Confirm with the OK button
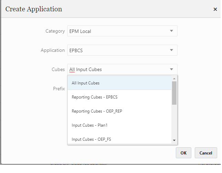The width and height of the screenshot is (222, 173). click(183, 153)
